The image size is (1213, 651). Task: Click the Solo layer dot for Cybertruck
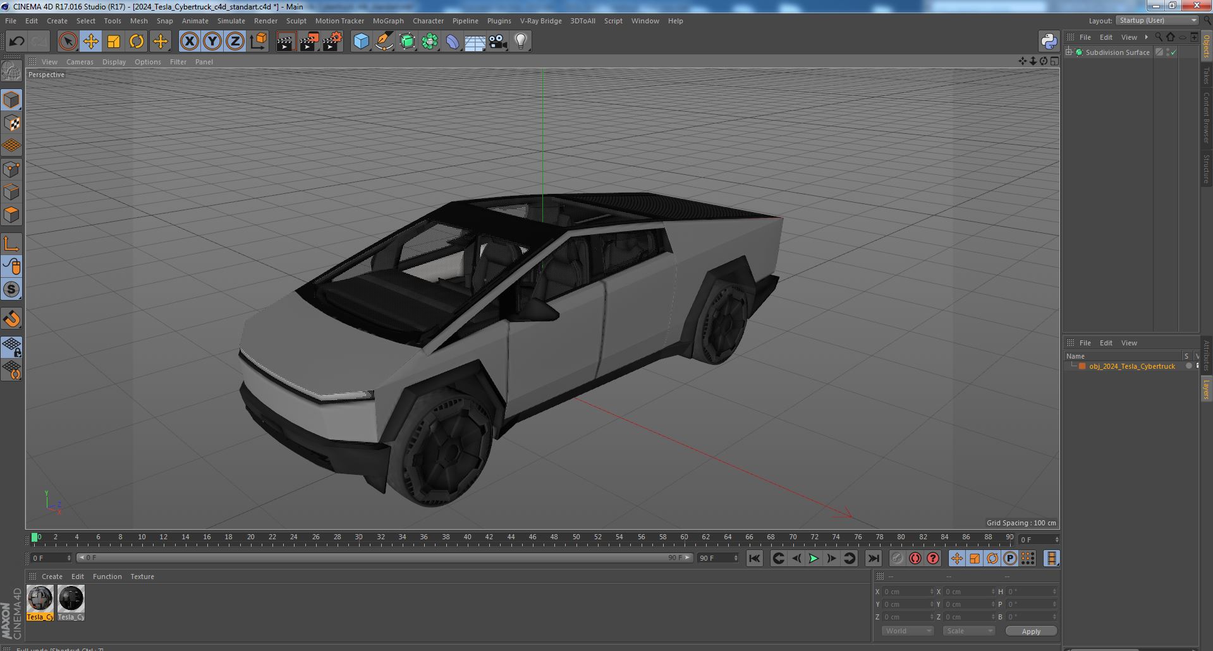coord(1188,366)
